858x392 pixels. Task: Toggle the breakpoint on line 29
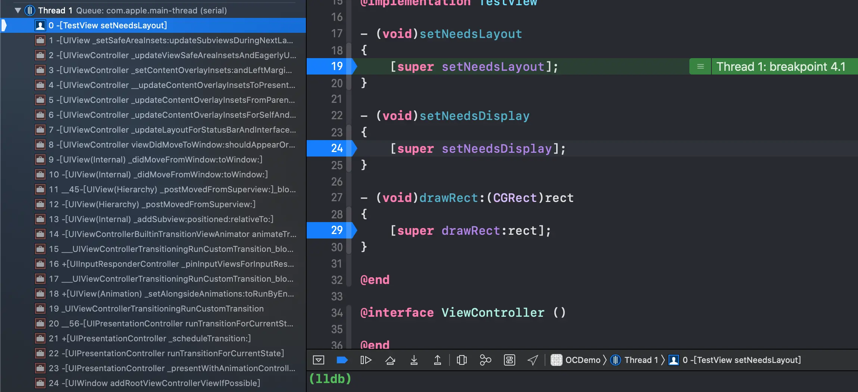[331, 230]
